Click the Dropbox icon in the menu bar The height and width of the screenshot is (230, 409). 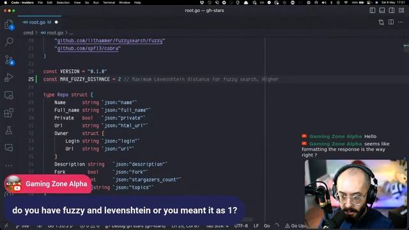tap(202, 3)
